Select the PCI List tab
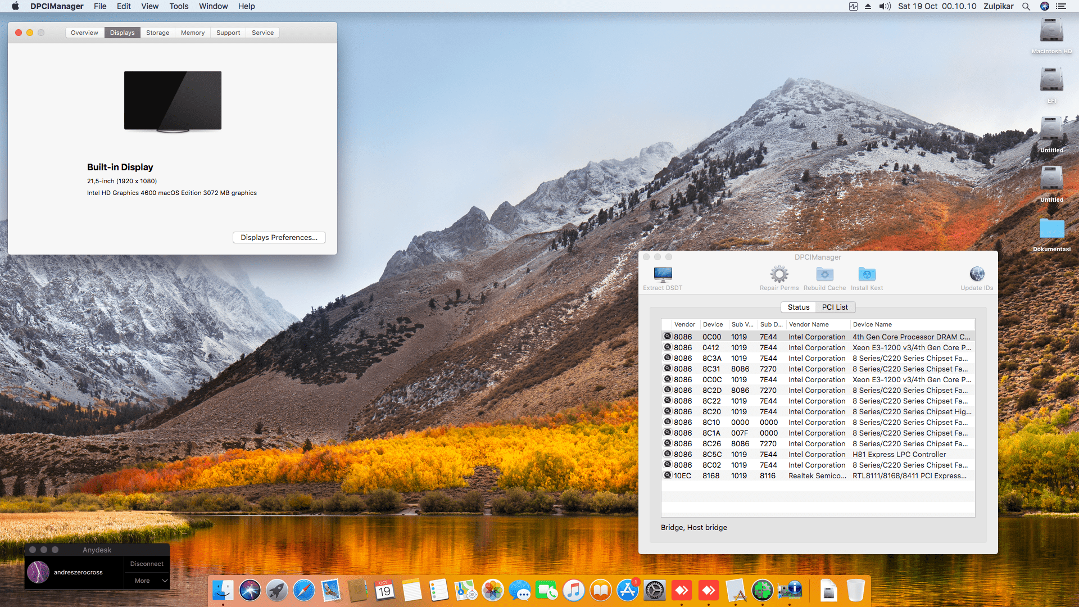Viewport: 1079px width, 607px height. 835,307
